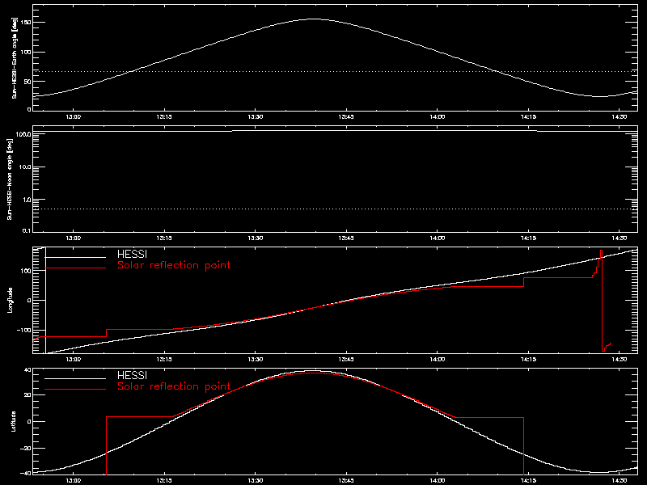Click the 40 tick on the Latitude axis

point(27,370)
